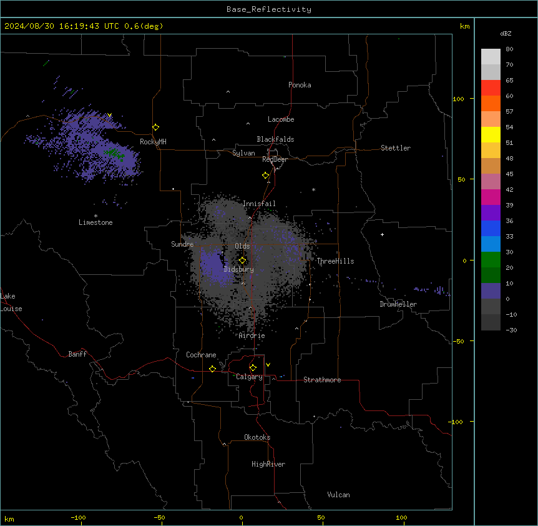The width and height of the screenshot is (538, 526).
Task: Click the magenta 39-42 dBZ legend swatch
Action: [x=491, y=197]
